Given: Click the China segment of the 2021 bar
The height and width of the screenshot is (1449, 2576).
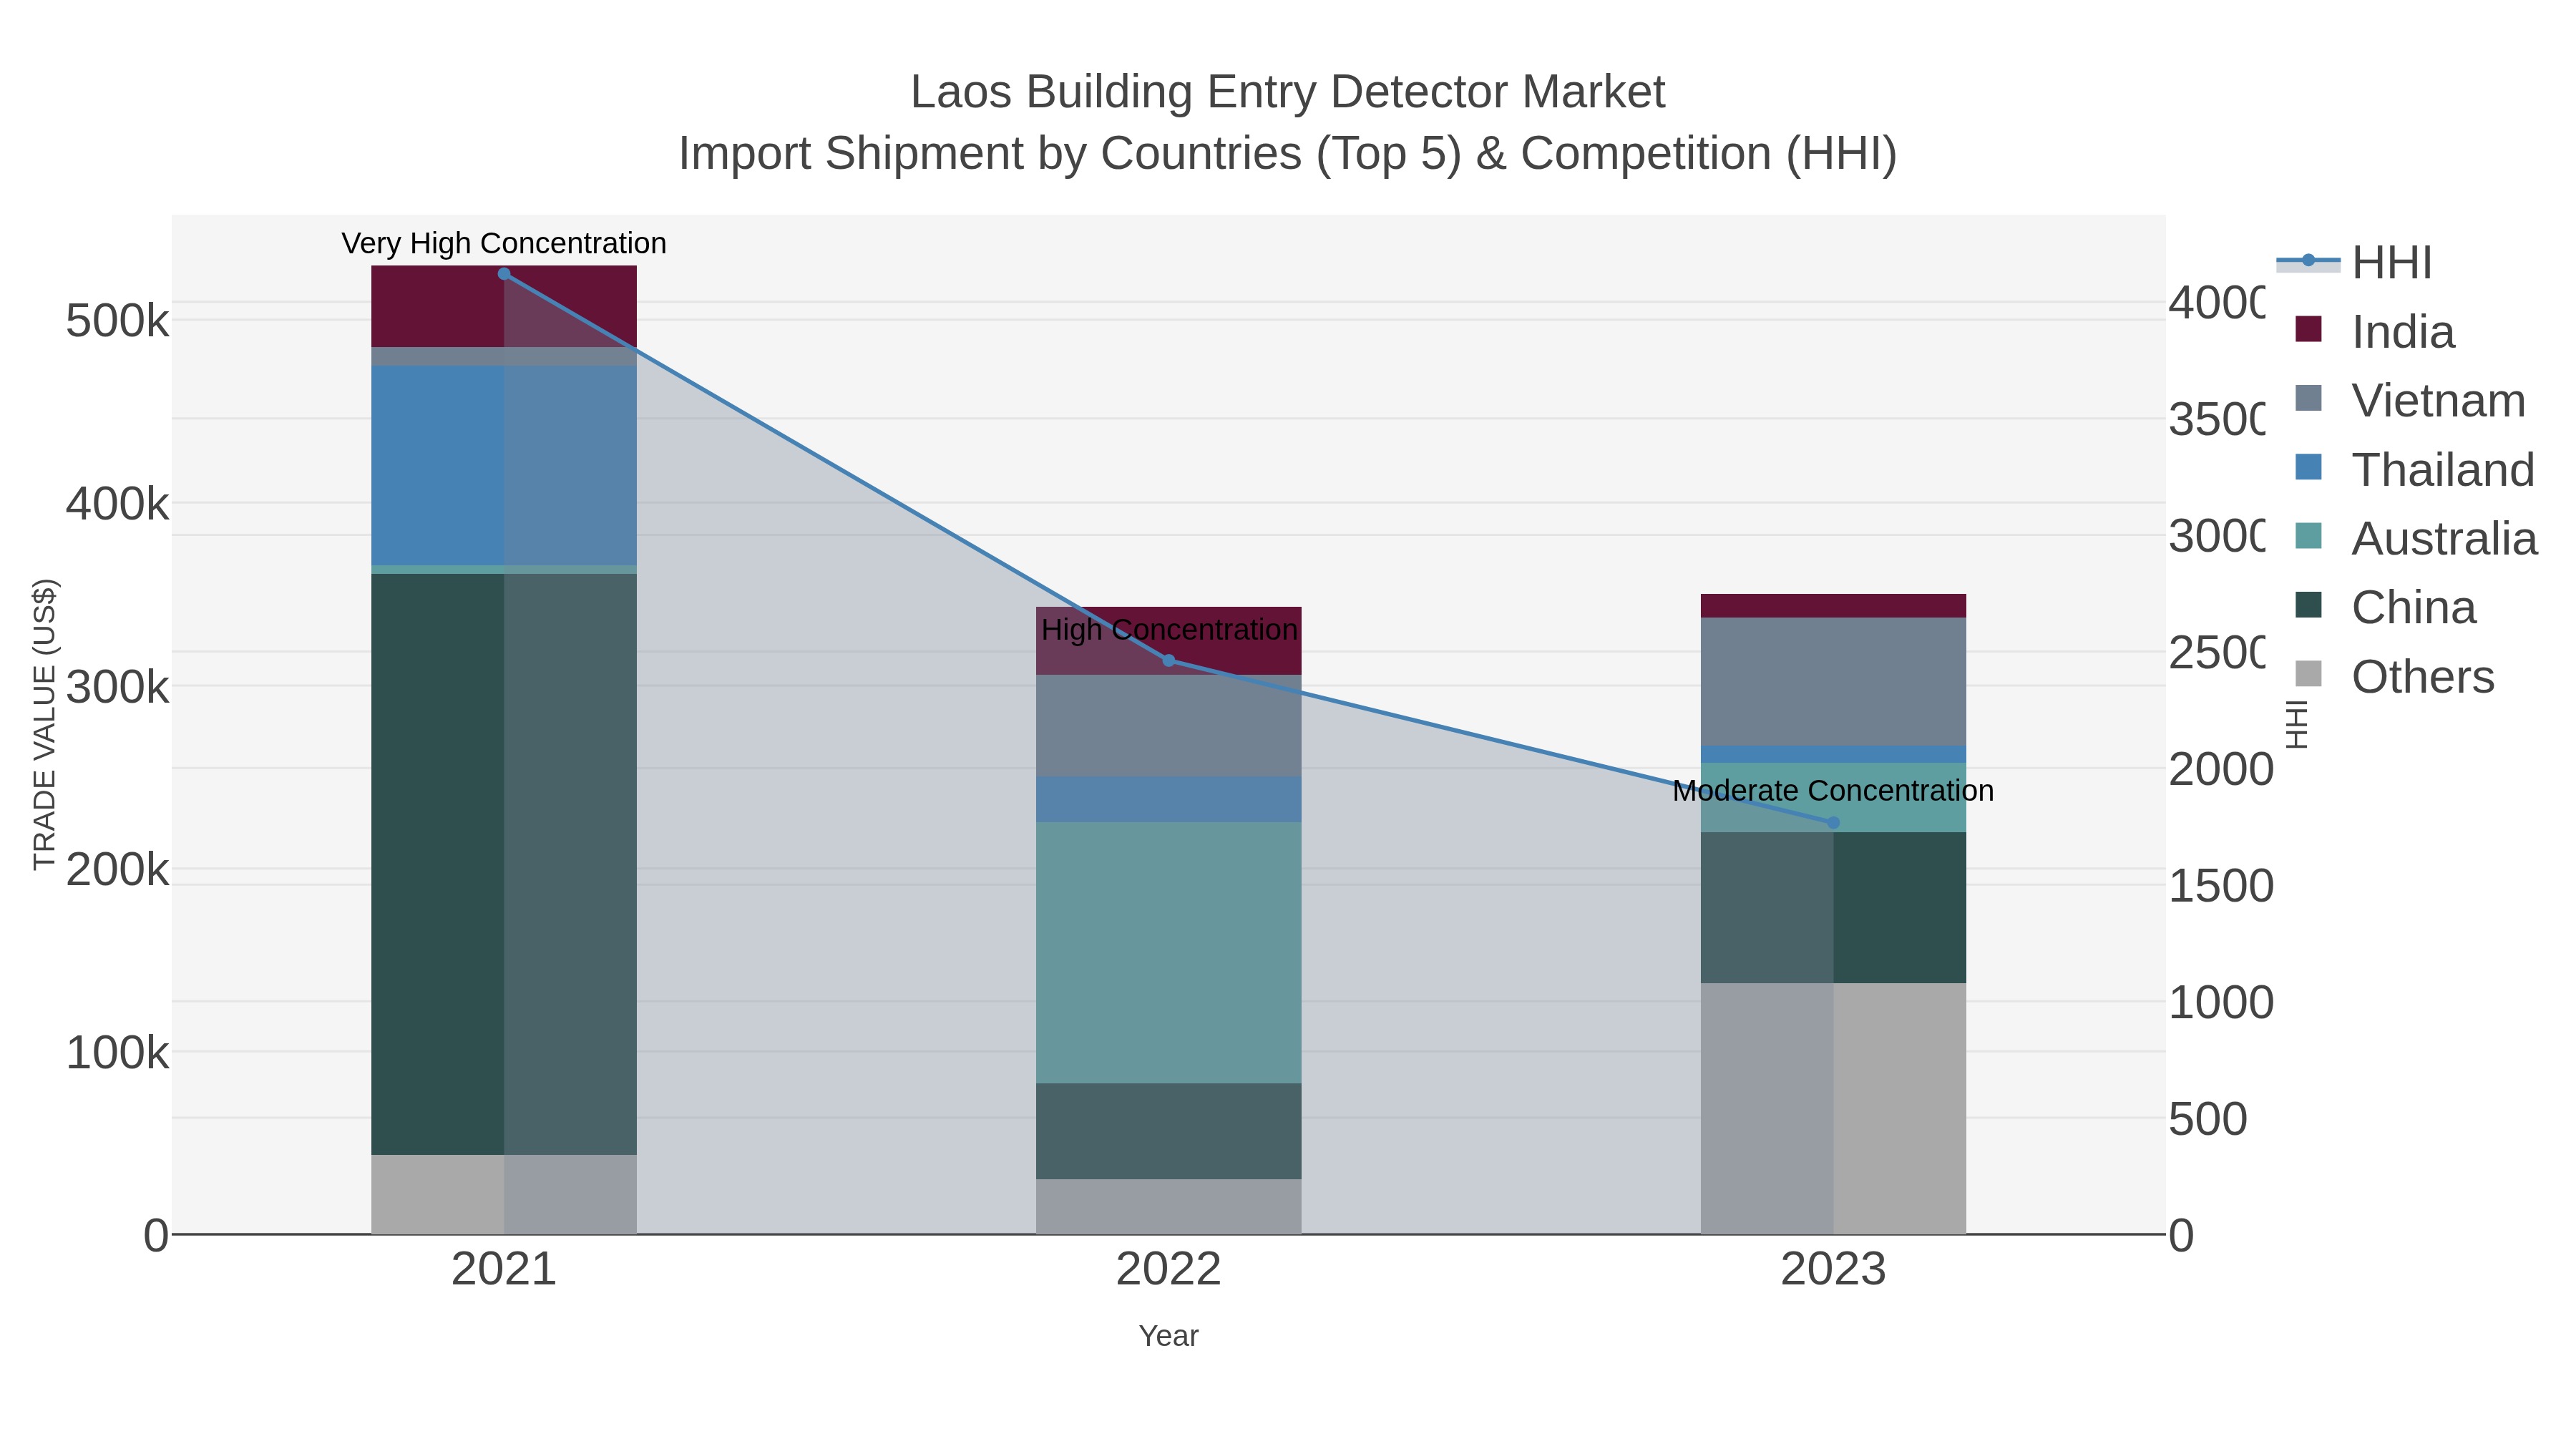Looking at the screenshot, I should 504,864.
